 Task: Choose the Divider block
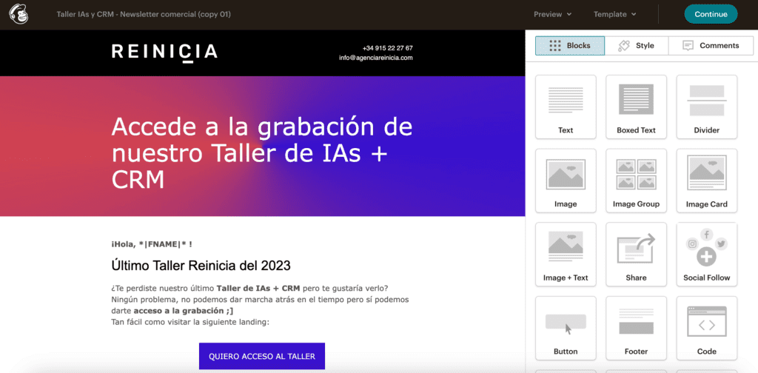706,107
